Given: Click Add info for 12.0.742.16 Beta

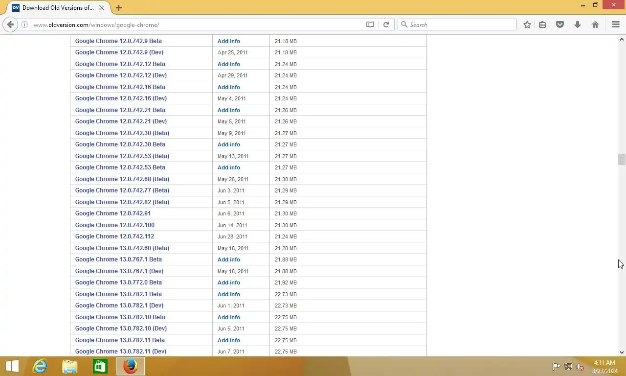Looking at the screenshot, I should [229, 87].
